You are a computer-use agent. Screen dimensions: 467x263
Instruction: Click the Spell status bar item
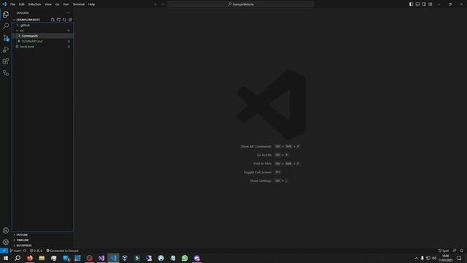tap(444, 251)
